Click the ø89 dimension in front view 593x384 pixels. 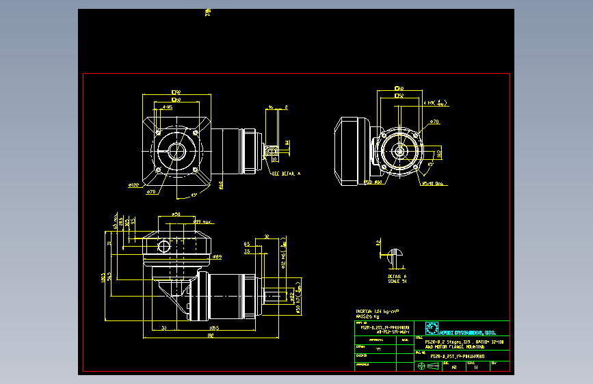[x=217, y=257]
